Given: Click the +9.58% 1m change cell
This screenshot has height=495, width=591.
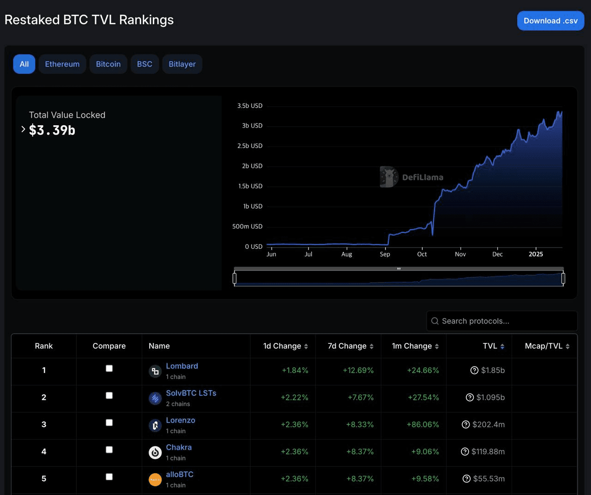Looking at the screenshot, I should click(x=425, y=479).
